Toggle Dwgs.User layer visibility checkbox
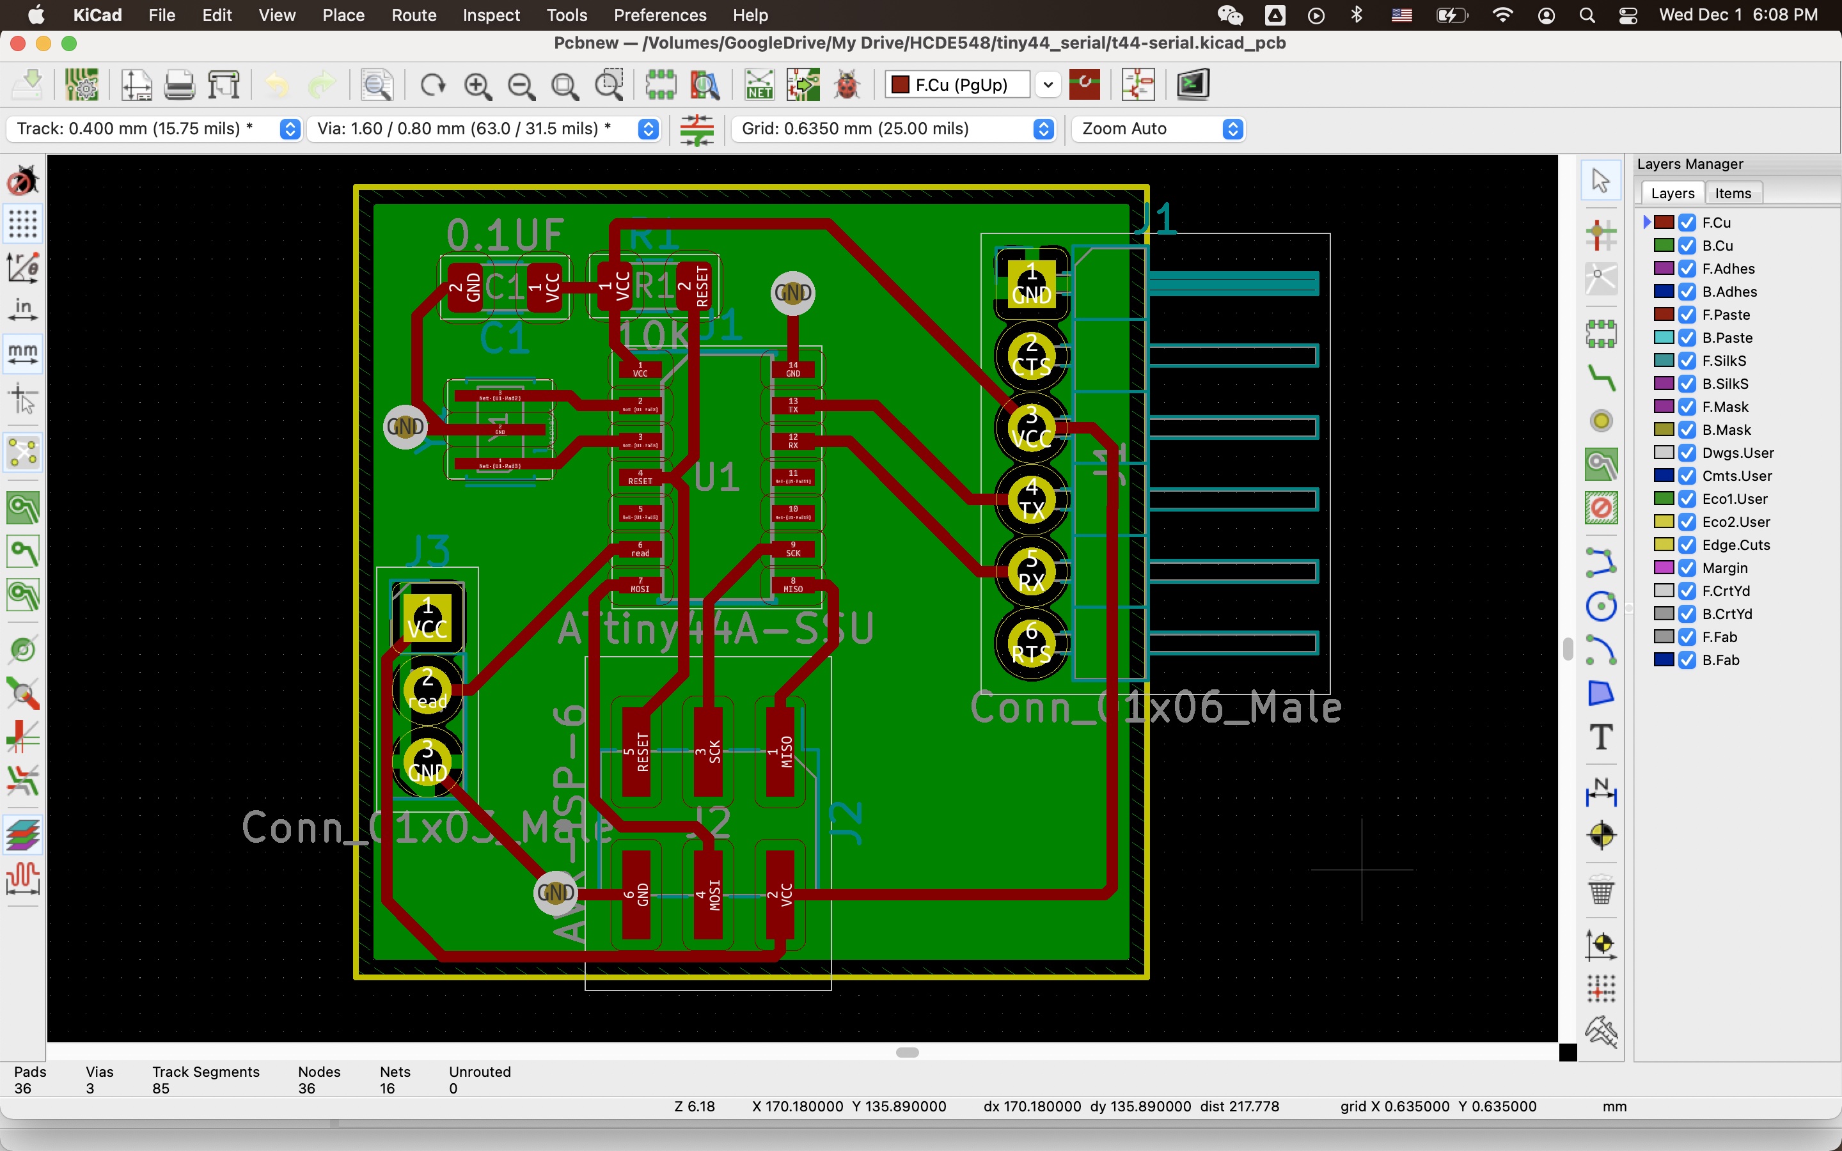This screenshot has height=1151, width=1842. (1687, 452)
